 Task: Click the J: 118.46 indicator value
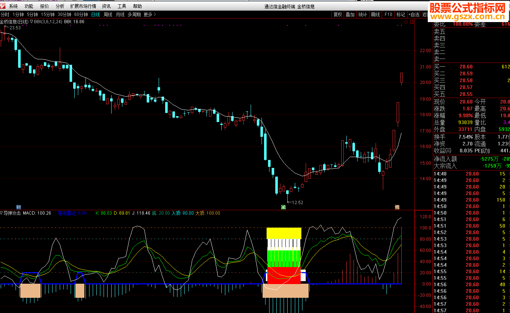coord(141,213)
